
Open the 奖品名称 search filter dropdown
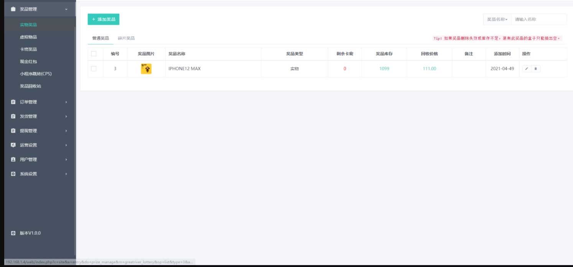point(497,19)
